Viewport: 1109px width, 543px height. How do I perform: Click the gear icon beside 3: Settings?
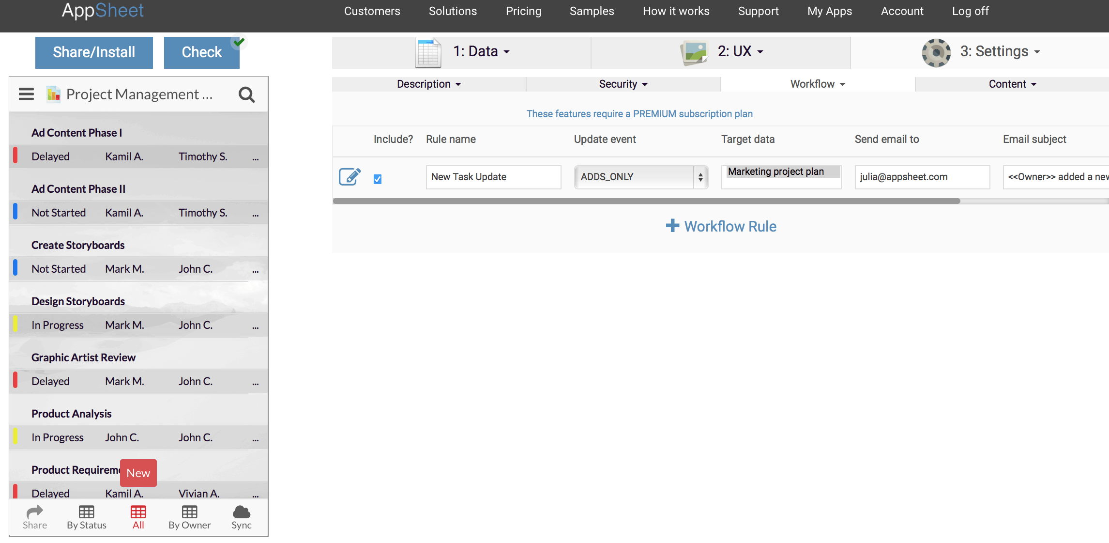pyautogui.click(x=937, y=52)
